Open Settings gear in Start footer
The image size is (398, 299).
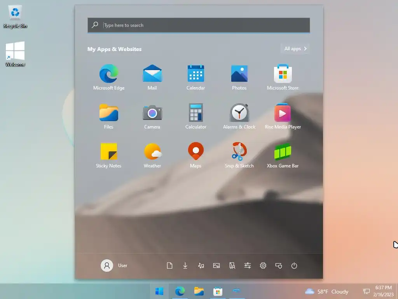tap(263, 266)
